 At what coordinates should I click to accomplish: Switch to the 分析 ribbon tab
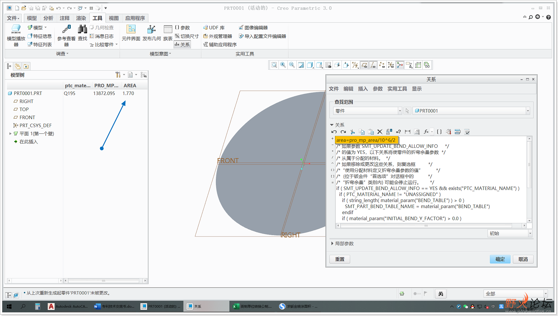click(x=48, y=18)
